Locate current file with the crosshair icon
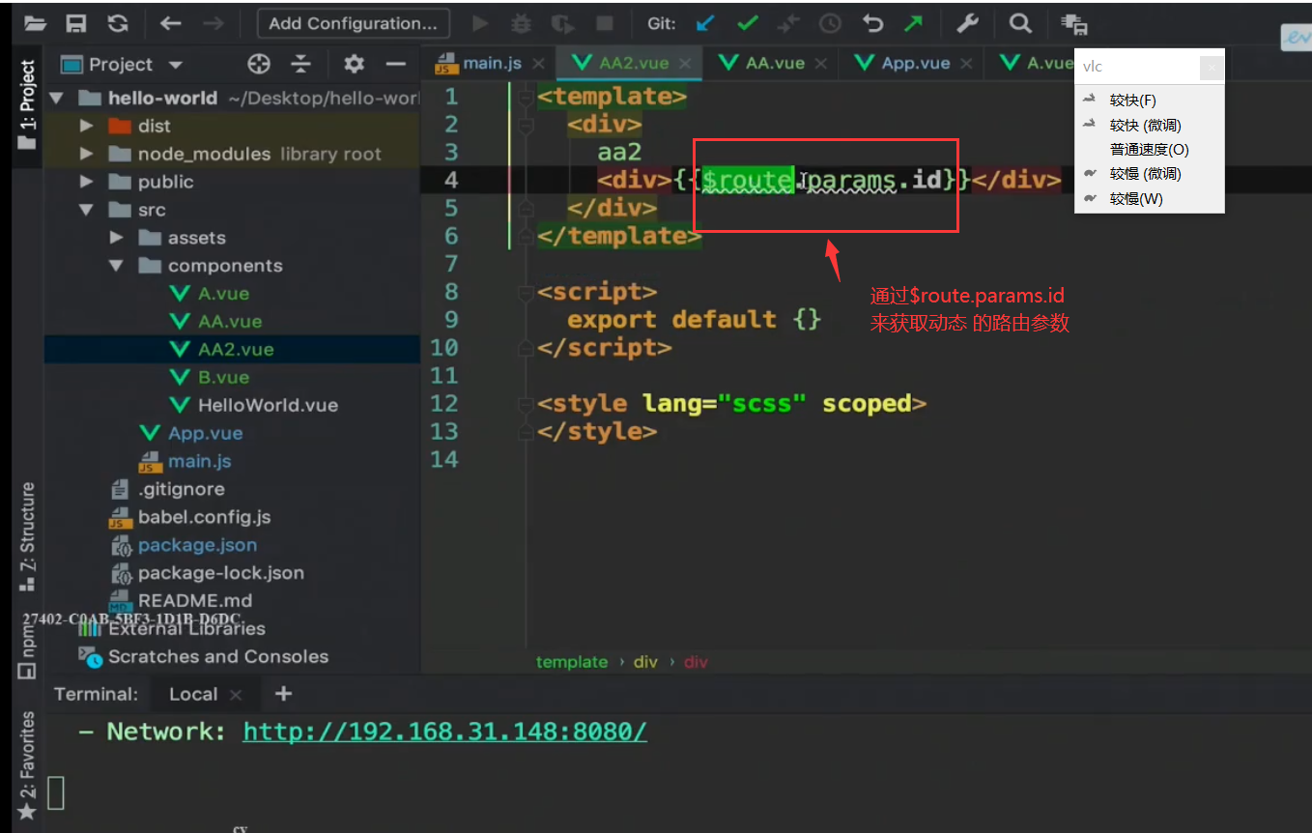The width and height of the screenshot is (1312, 833). tap(258, 65)
